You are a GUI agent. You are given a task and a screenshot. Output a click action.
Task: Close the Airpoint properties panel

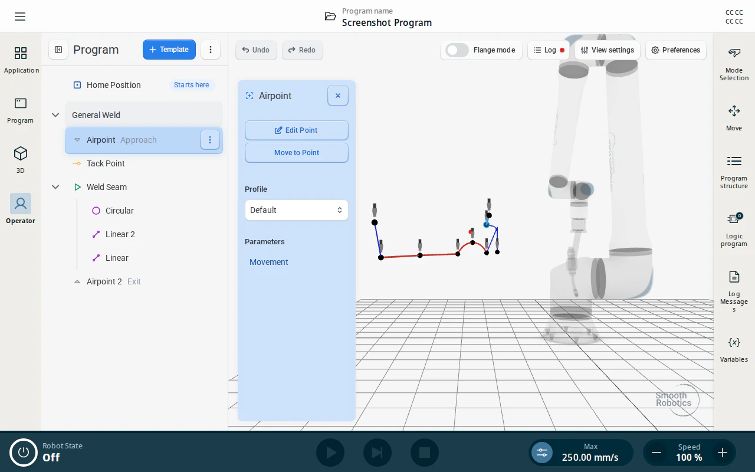point(338,96)
